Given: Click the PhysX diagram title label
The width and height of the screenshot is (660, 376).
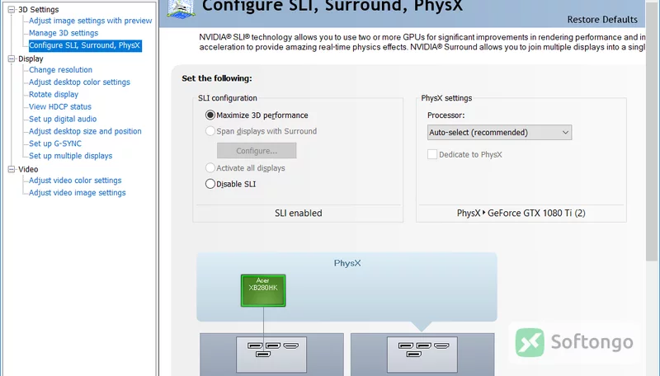Looking at the screenshot, I should tap(347, 263).
